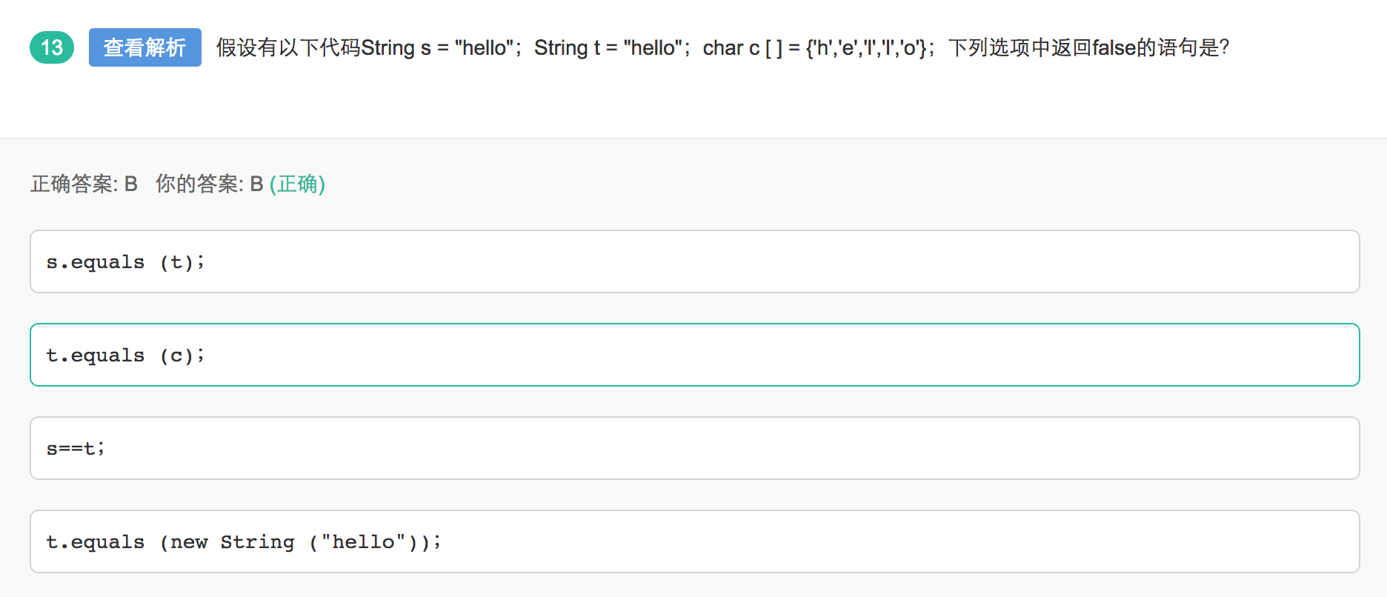Choose the highlighted t.equals (c); answer
1387x597 pixels.
pos(695,355)
